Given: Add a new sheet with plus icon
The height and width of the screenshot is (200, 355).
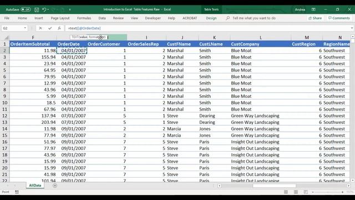Looking at the screenshot, I should (55, 186).
